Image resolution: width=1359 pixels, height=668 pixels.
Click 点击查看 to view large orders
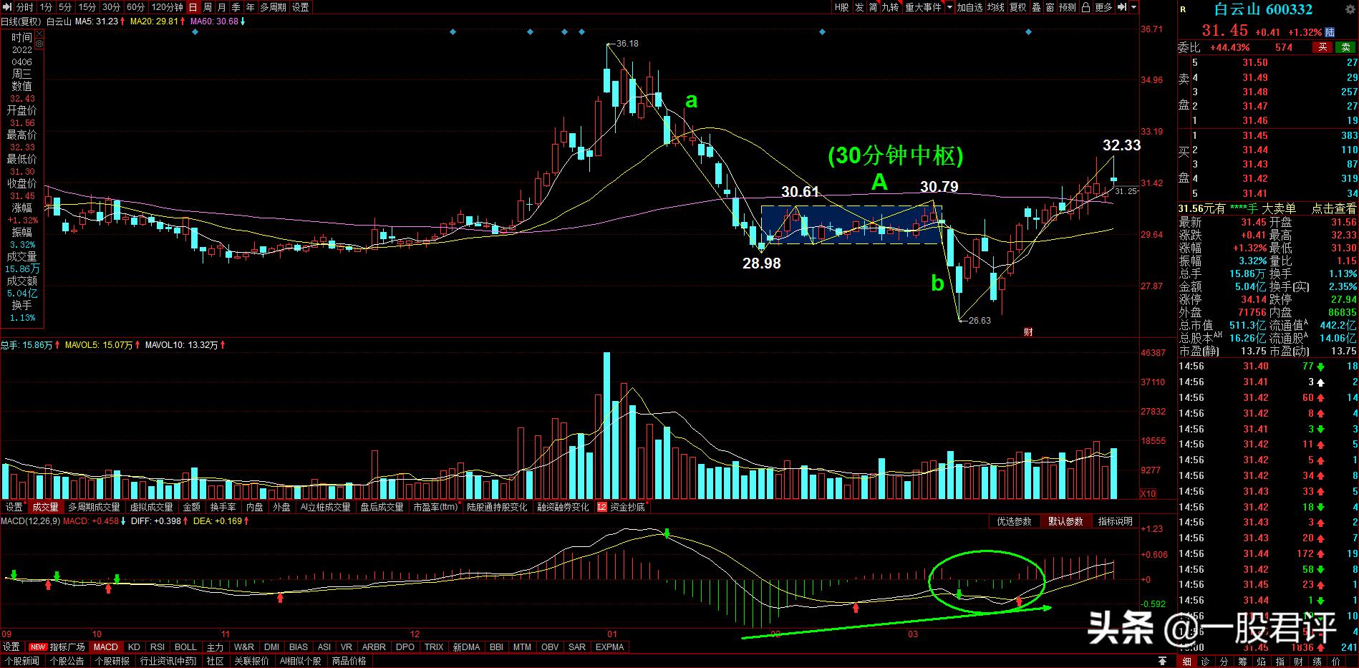click(x=1333, y=208)
